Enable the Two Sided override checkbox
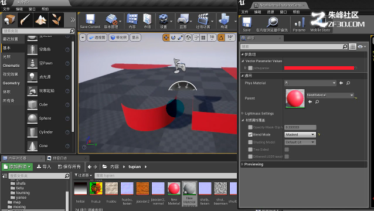Screen dimensions: 374x211 click(250, 149)
